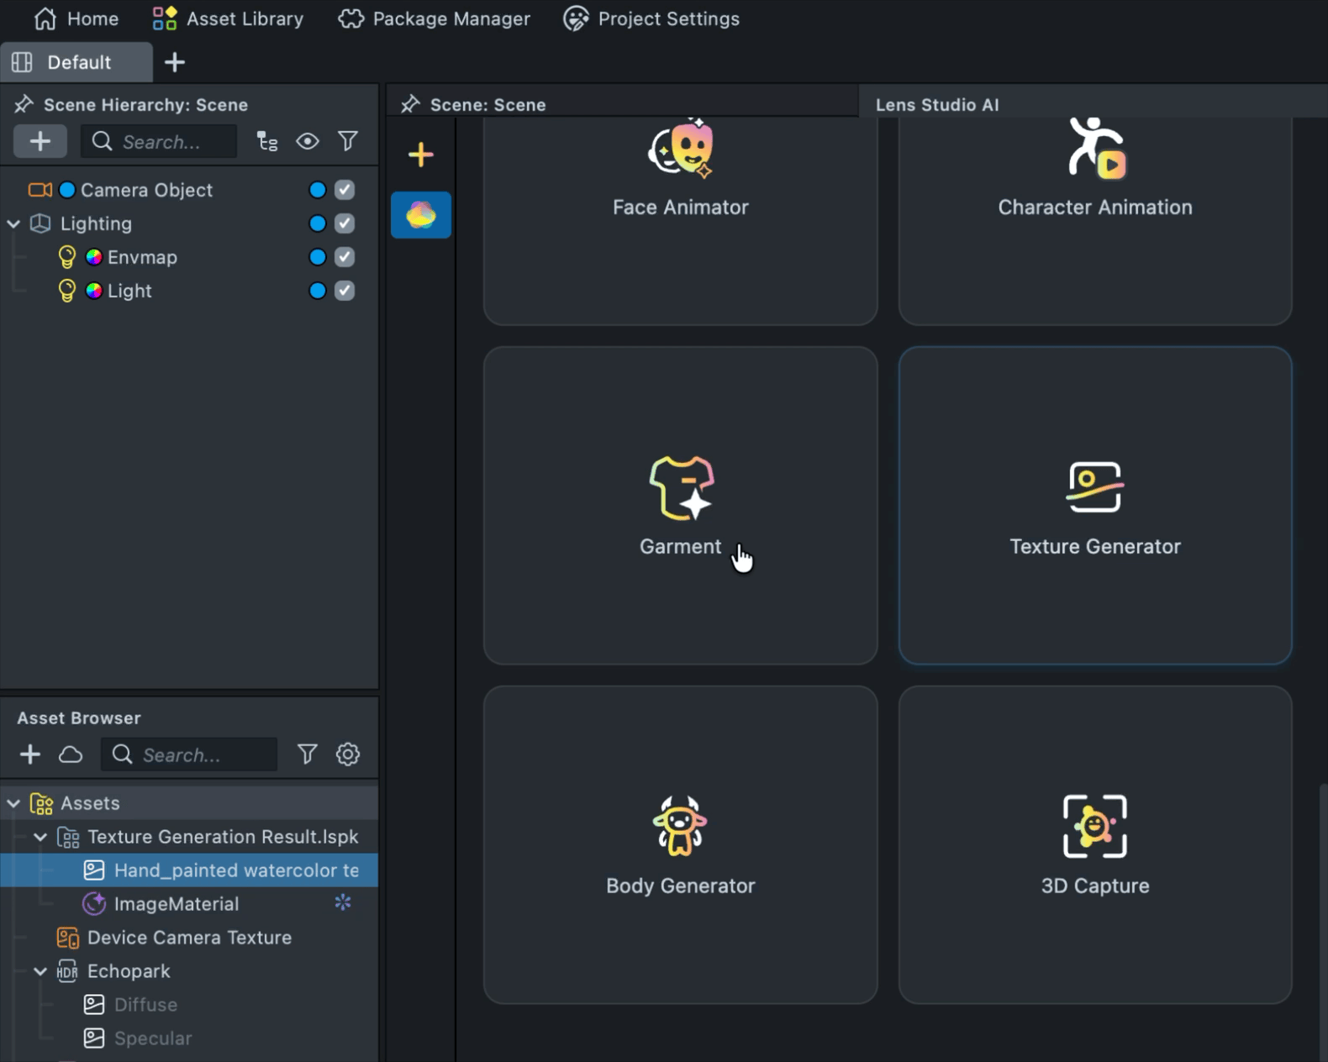Disable the Envmap checkbox

(345, 257)
